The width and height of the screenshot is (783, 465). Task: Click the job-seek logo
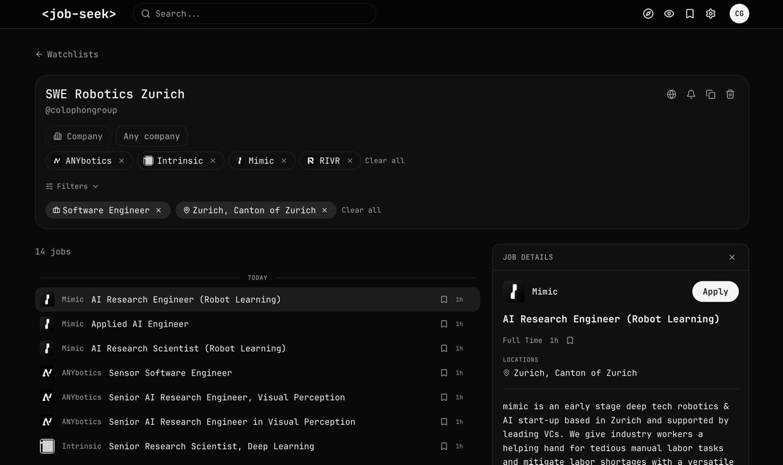[79, 13]
